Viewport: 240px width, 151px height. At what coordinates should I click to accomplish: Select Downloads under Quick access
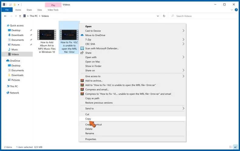[17, 35]
